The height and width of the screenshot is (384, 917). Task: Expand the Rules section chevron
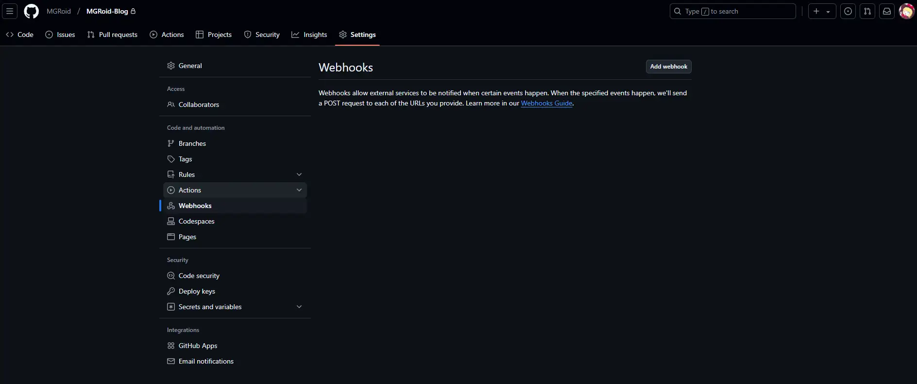(299, 175)
